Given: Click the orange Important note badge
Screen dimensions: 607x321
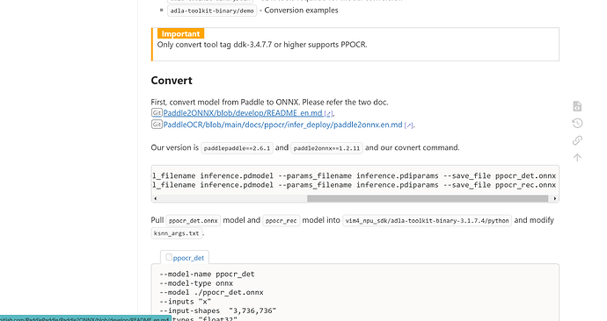Looking at the screenshot, I should pos(180,33).
